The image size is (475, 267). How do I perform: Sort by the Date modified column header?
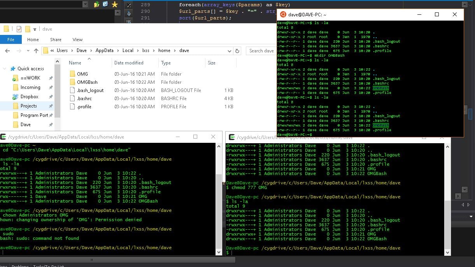click(130, 63)
